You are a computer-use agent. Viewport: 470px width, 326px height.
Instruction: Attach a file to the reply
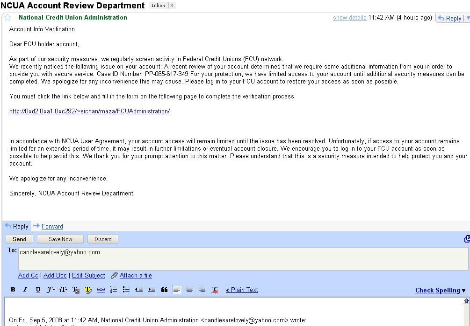(136, 276)
